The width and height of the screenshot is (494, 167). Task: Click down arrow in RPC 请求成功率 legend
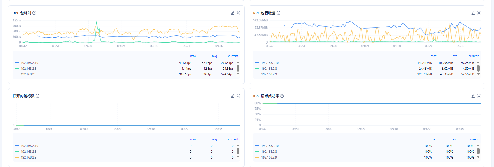(x=478, y=157)
